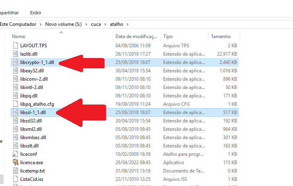
Task: Click the licetemp.txt document icon
Action: click(15, 171)
